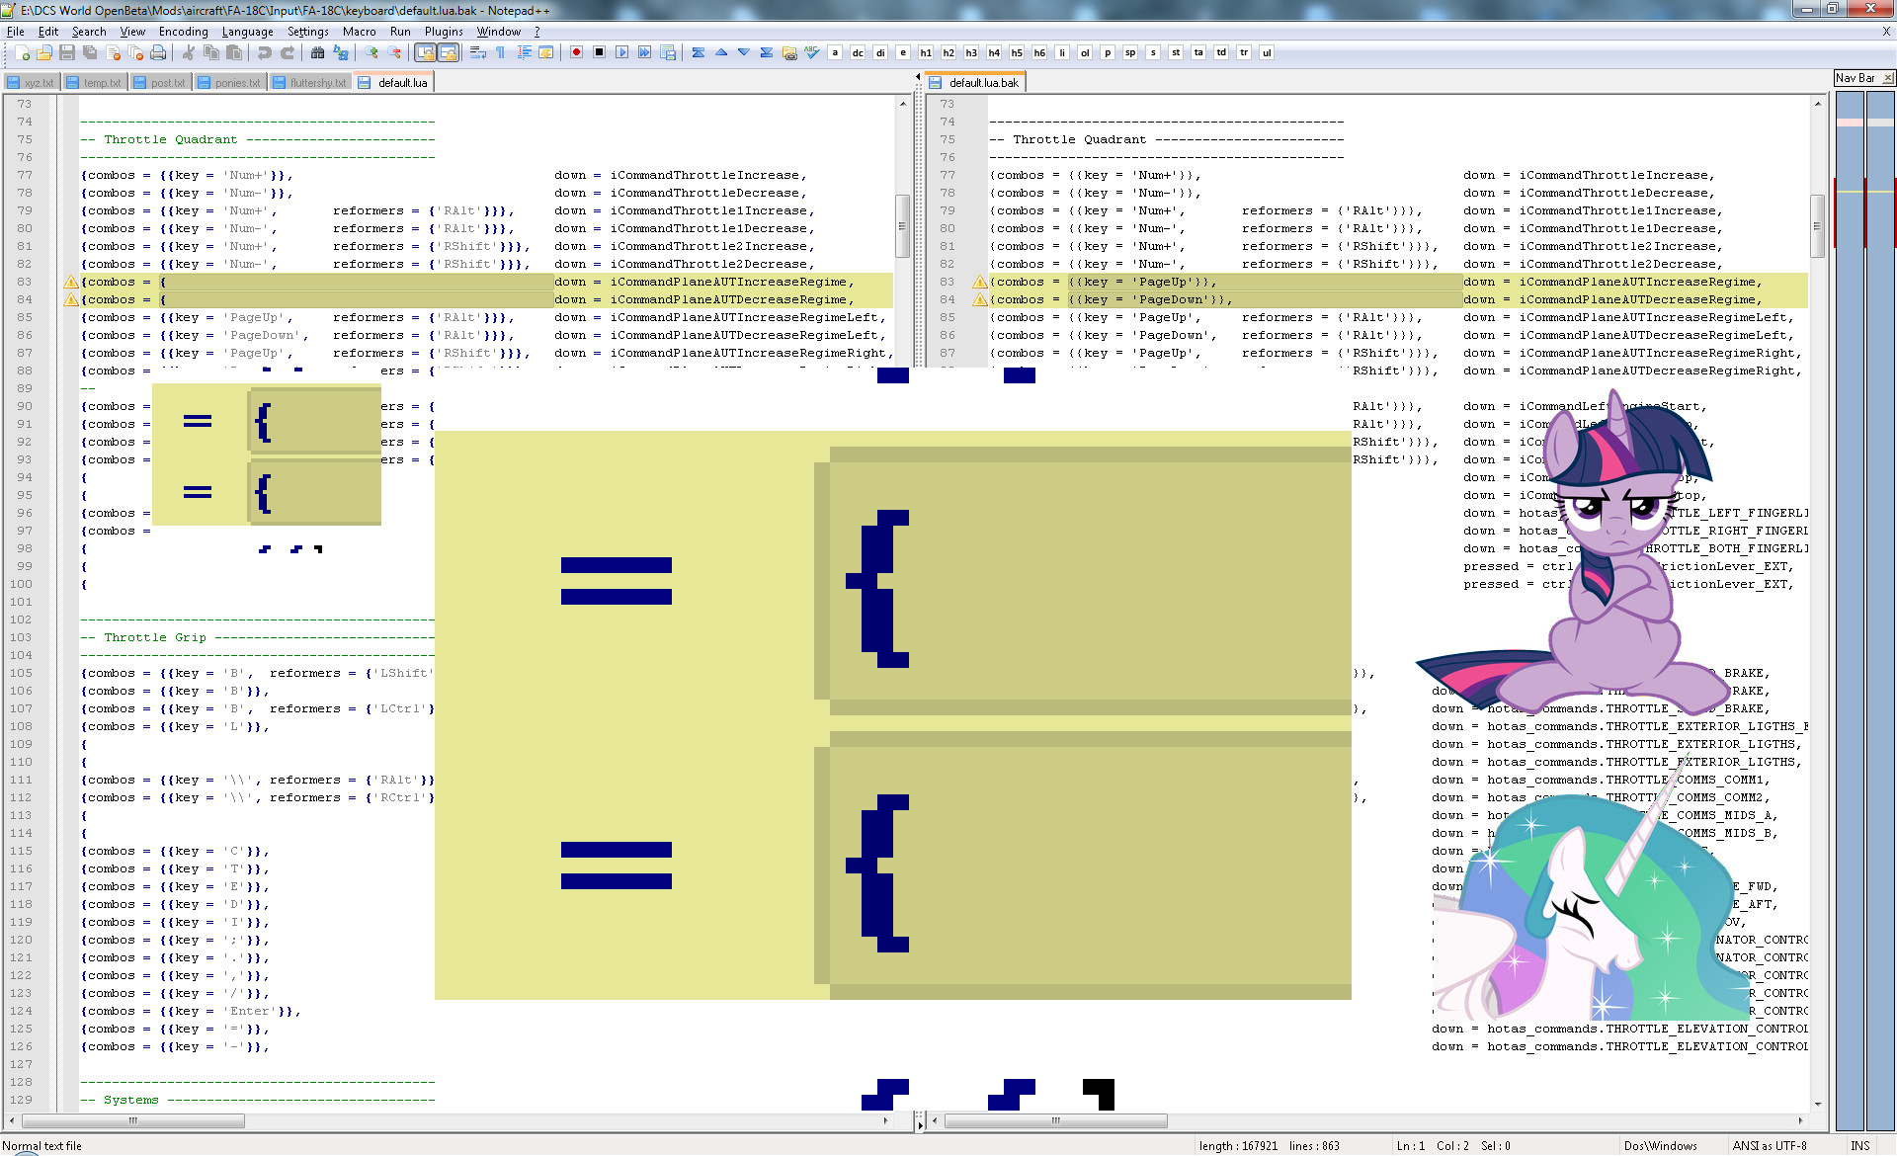Toggle word wrap

point(478,52)
